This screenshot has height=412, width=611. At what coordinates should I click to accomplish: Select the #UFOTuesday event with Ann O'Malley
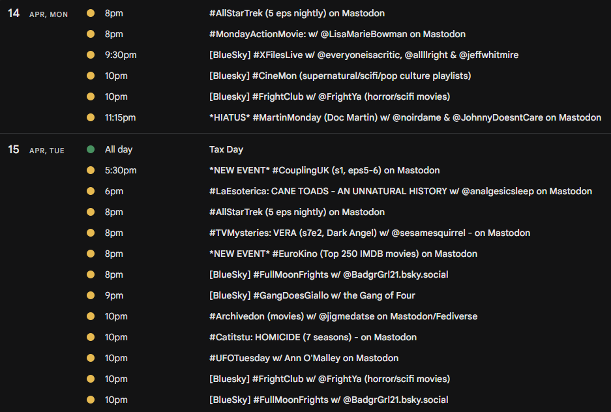click(304, 358)
